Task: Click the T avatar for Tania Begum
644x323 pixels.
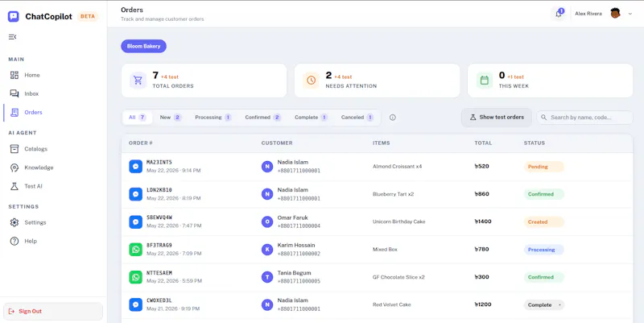Action: (x=267, y=277)
